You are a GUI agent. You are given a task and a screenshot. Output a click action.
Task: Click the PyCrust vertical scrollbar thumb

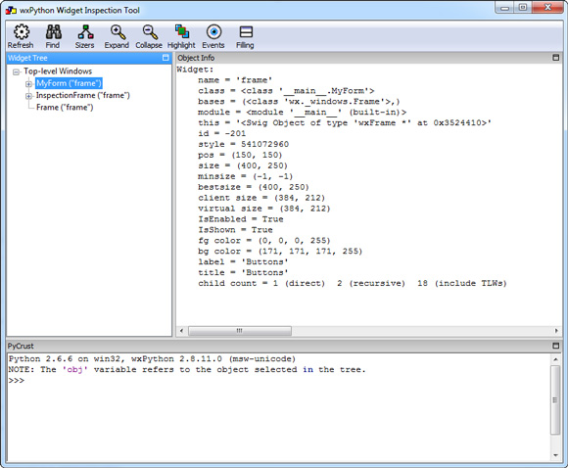(555, 399)
